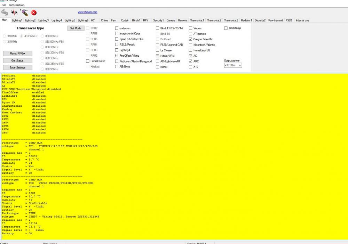Open the Raw transmit tab

click(x=276, y=21)
